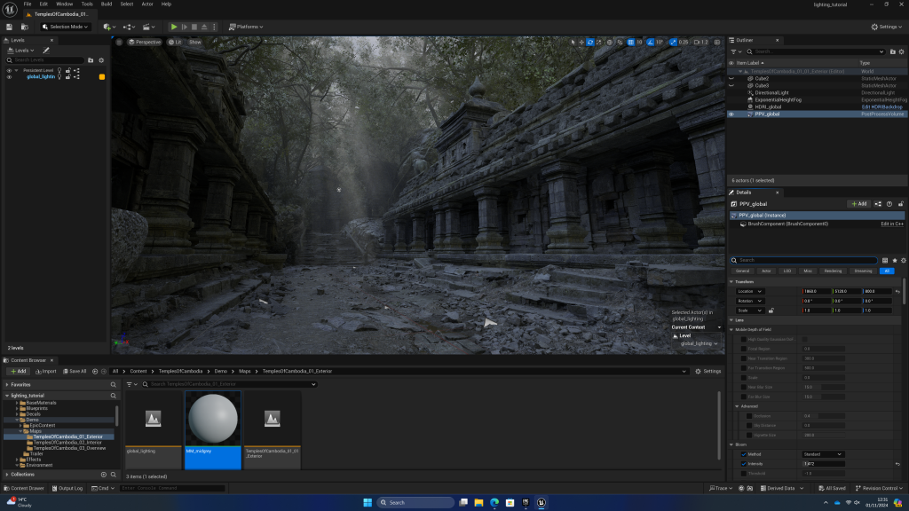Open the File menu
This screenshot has height=511, width=909.
pyautogui.click(x=28, y=4)
